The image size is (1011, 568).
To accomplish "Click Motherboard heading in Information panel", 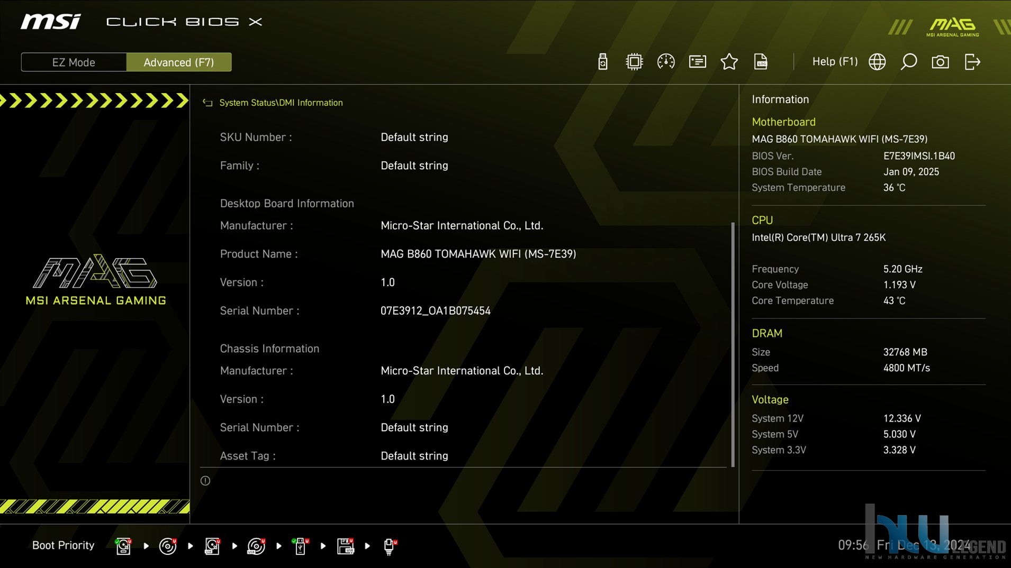I will tap(783, 122).
